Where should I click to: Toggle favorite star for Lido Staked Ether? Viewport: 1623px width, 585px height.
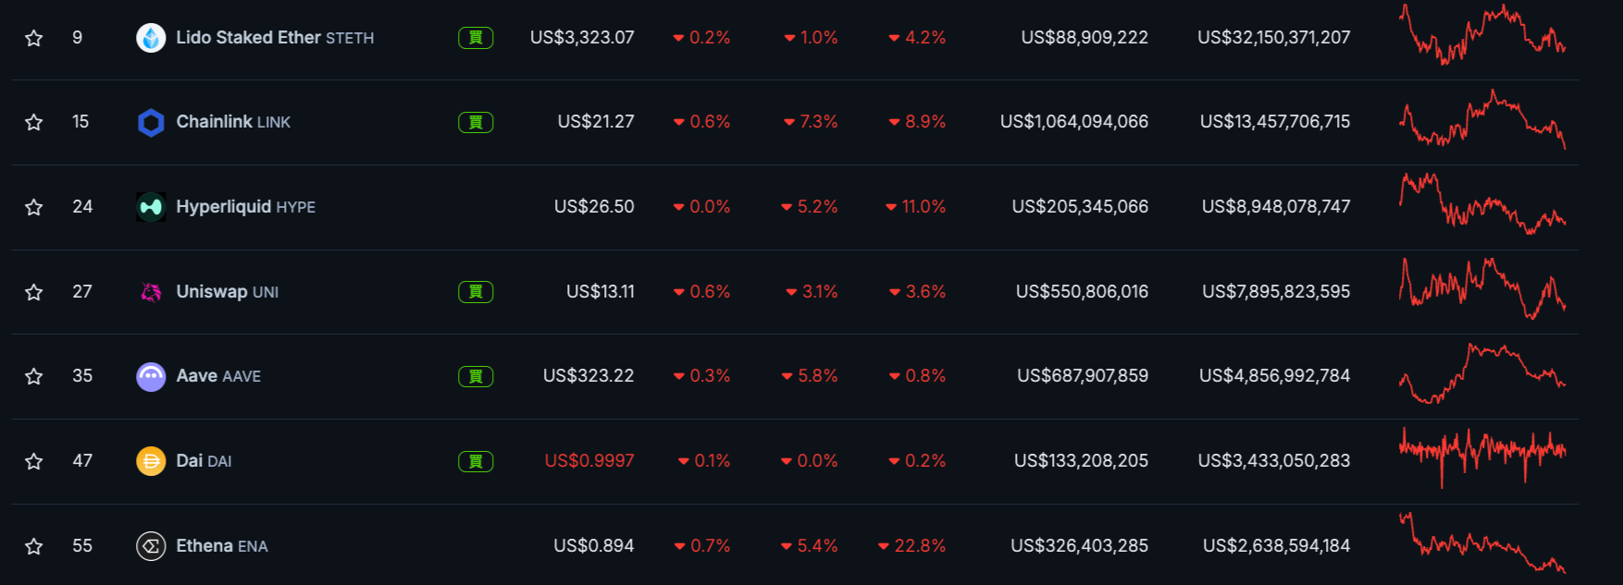(34, 38)
